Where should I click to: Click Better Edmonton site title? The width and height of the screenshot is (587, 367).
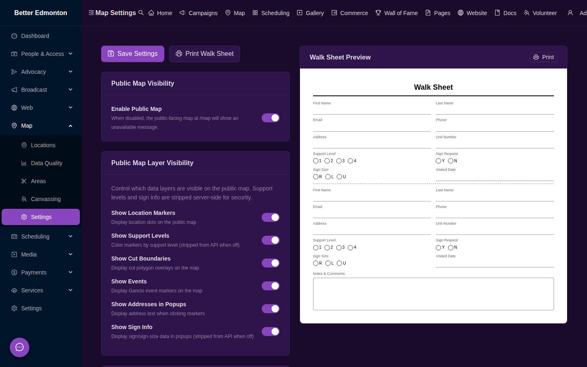(x=41, y=13)
